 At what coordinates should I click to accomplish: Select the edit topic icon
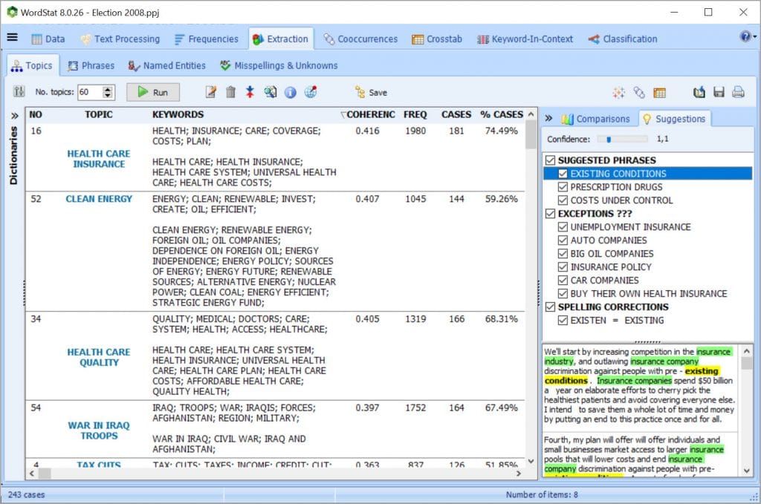(x=210, y=92)
